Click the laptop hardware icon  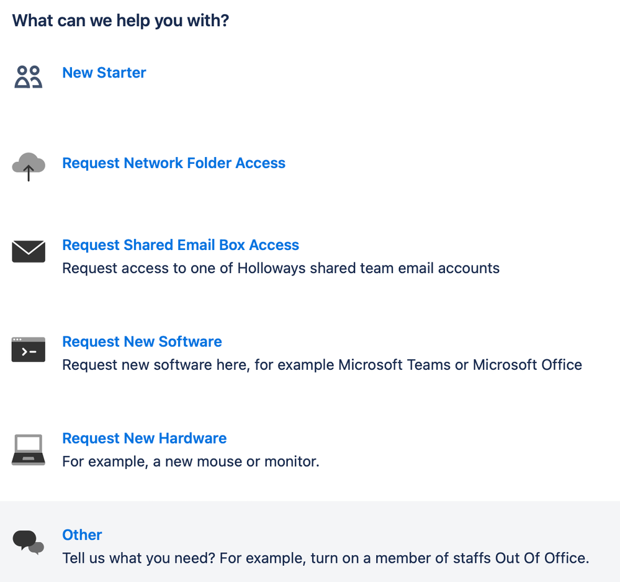[29, 450]
